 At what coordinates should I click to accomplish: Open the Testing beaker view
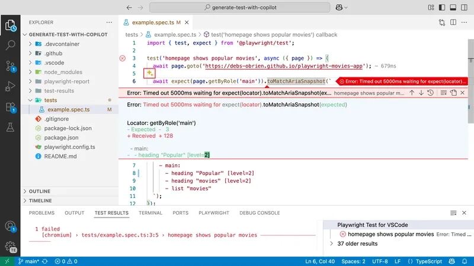(x=10, y=127)
